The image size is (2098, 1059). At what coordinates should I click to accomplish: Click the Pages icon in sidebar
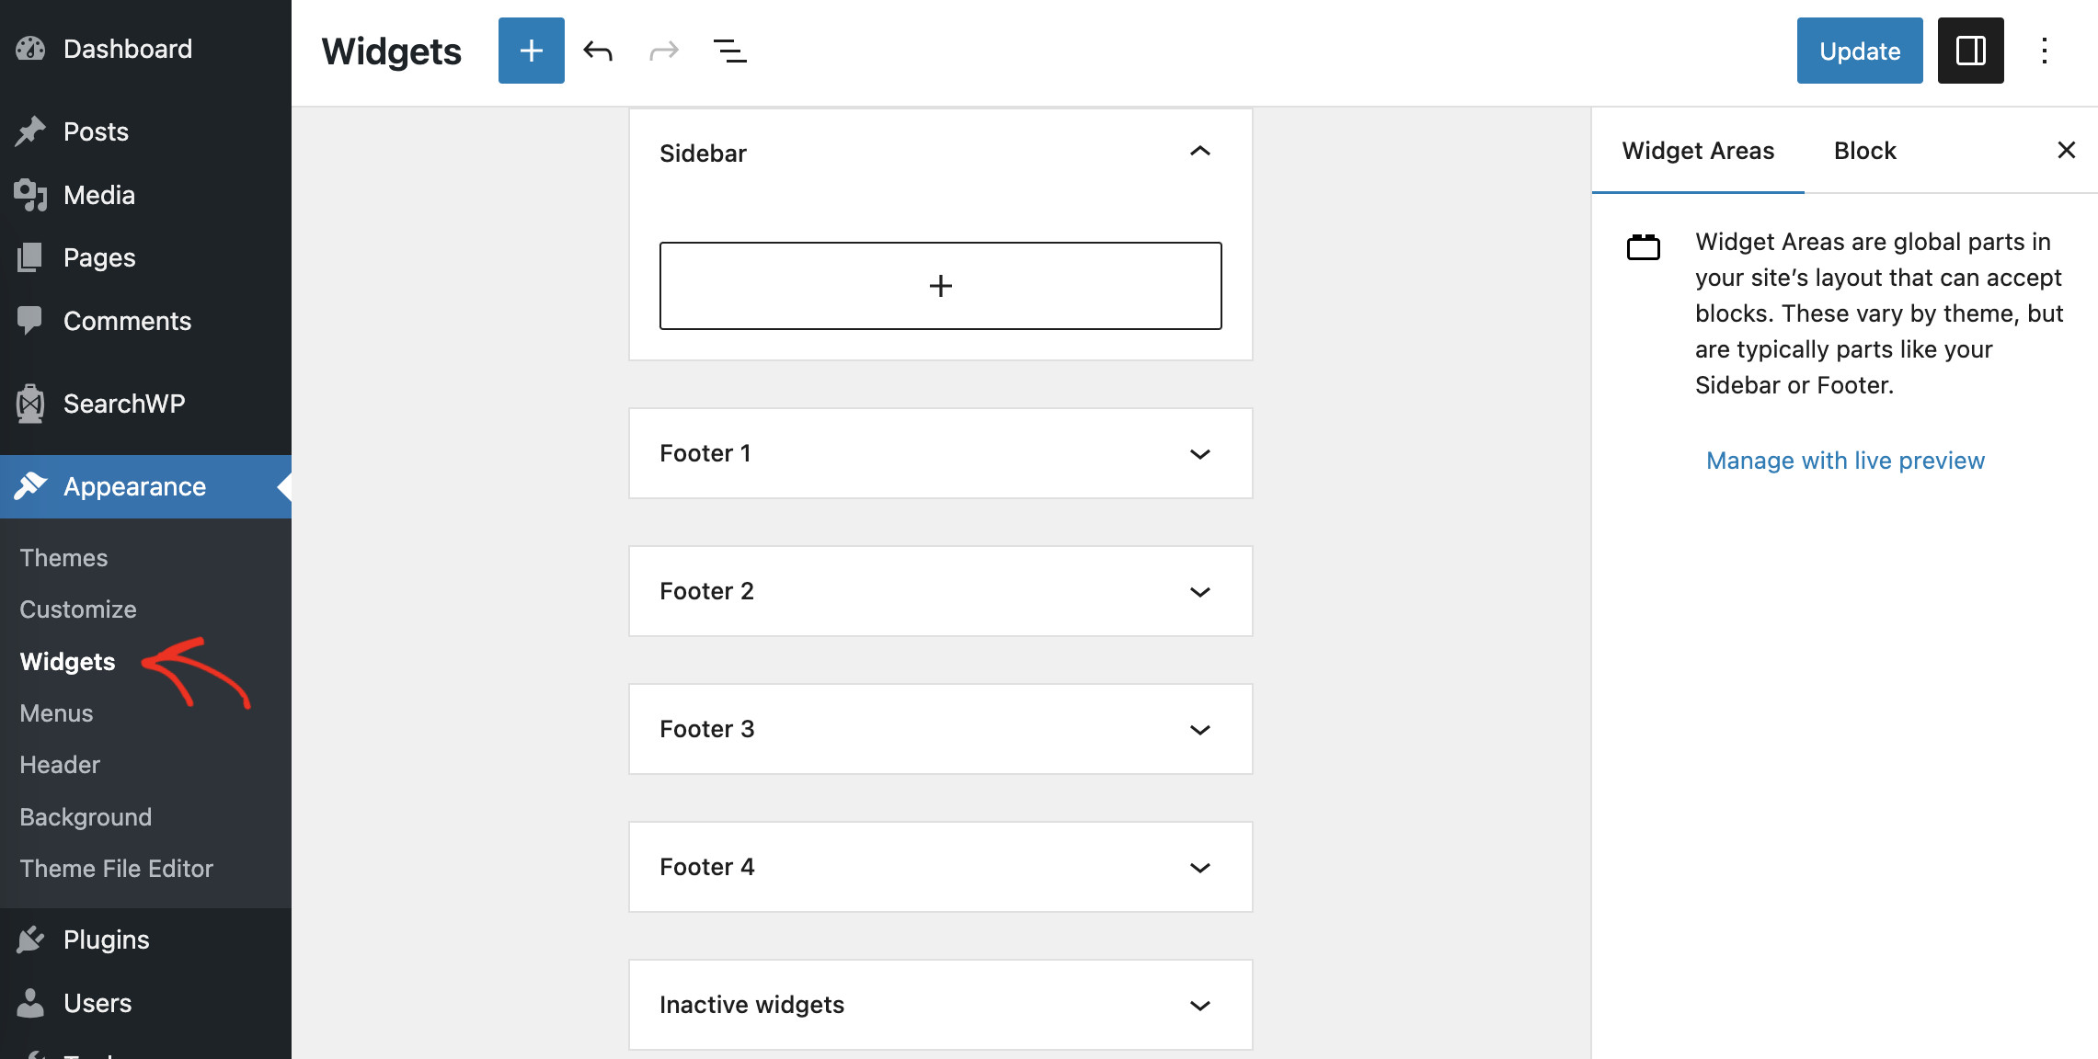[x=30, y=257]
